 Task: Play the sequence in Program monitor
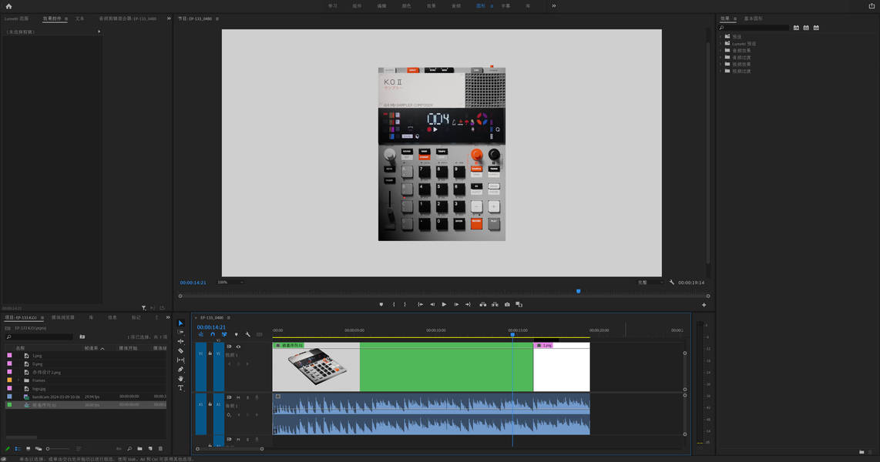point(444,304)
